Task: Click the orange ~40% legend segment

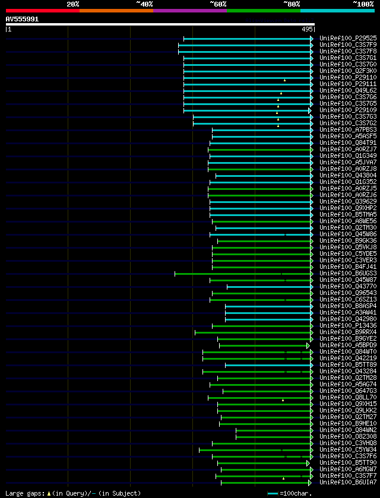Action: click(x=116, y=11)
